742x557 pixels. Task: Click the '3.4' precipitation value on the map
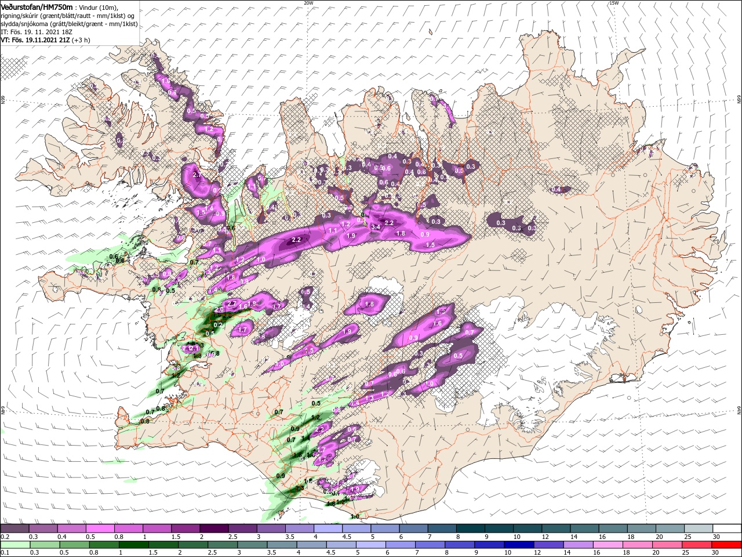pyautogui.click(x=375, y=227)
